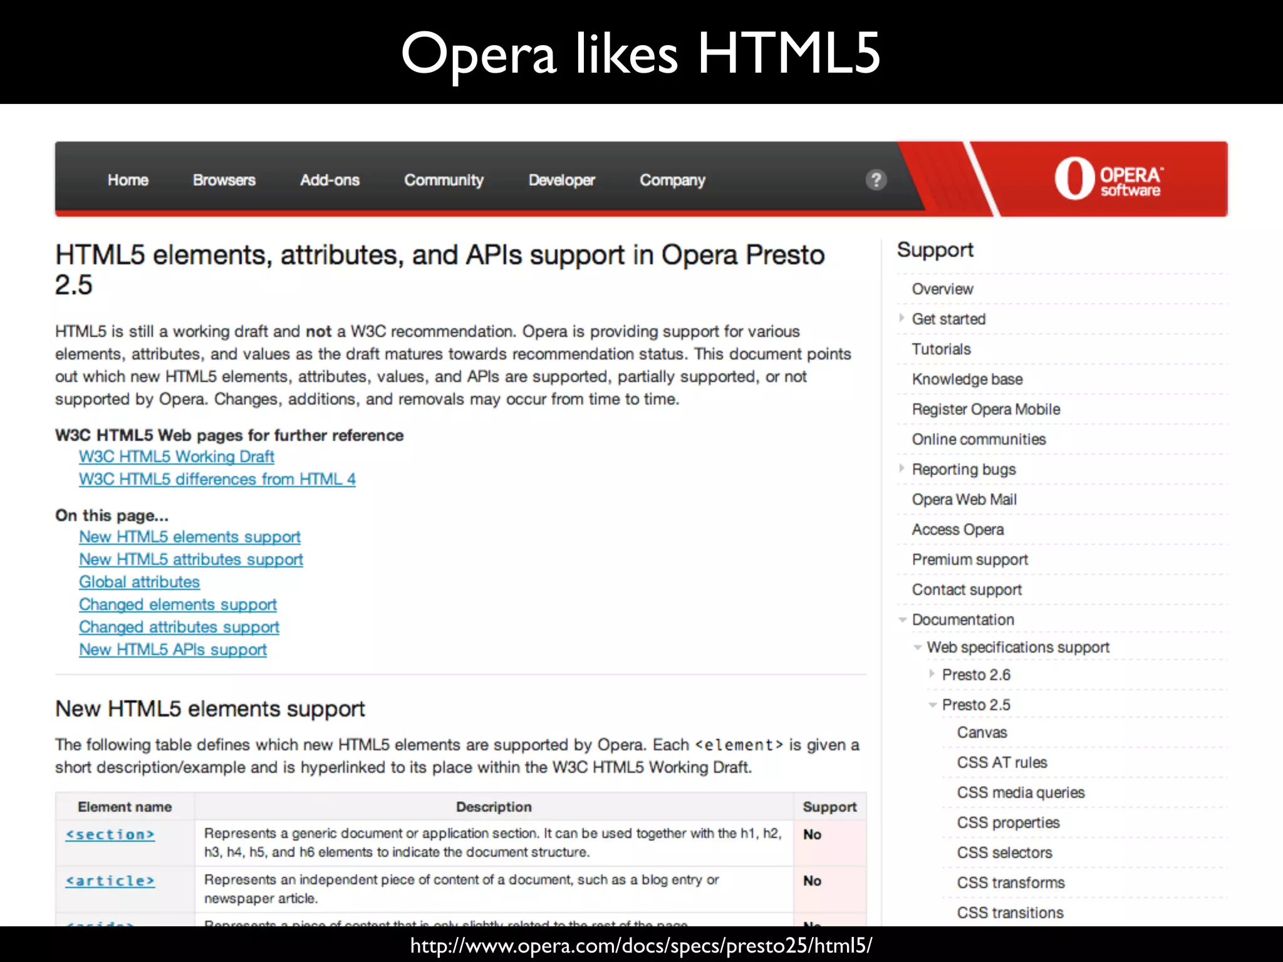Open the <article> element link
Screen dimensions: 1283x962
click(x=110, y=881)
